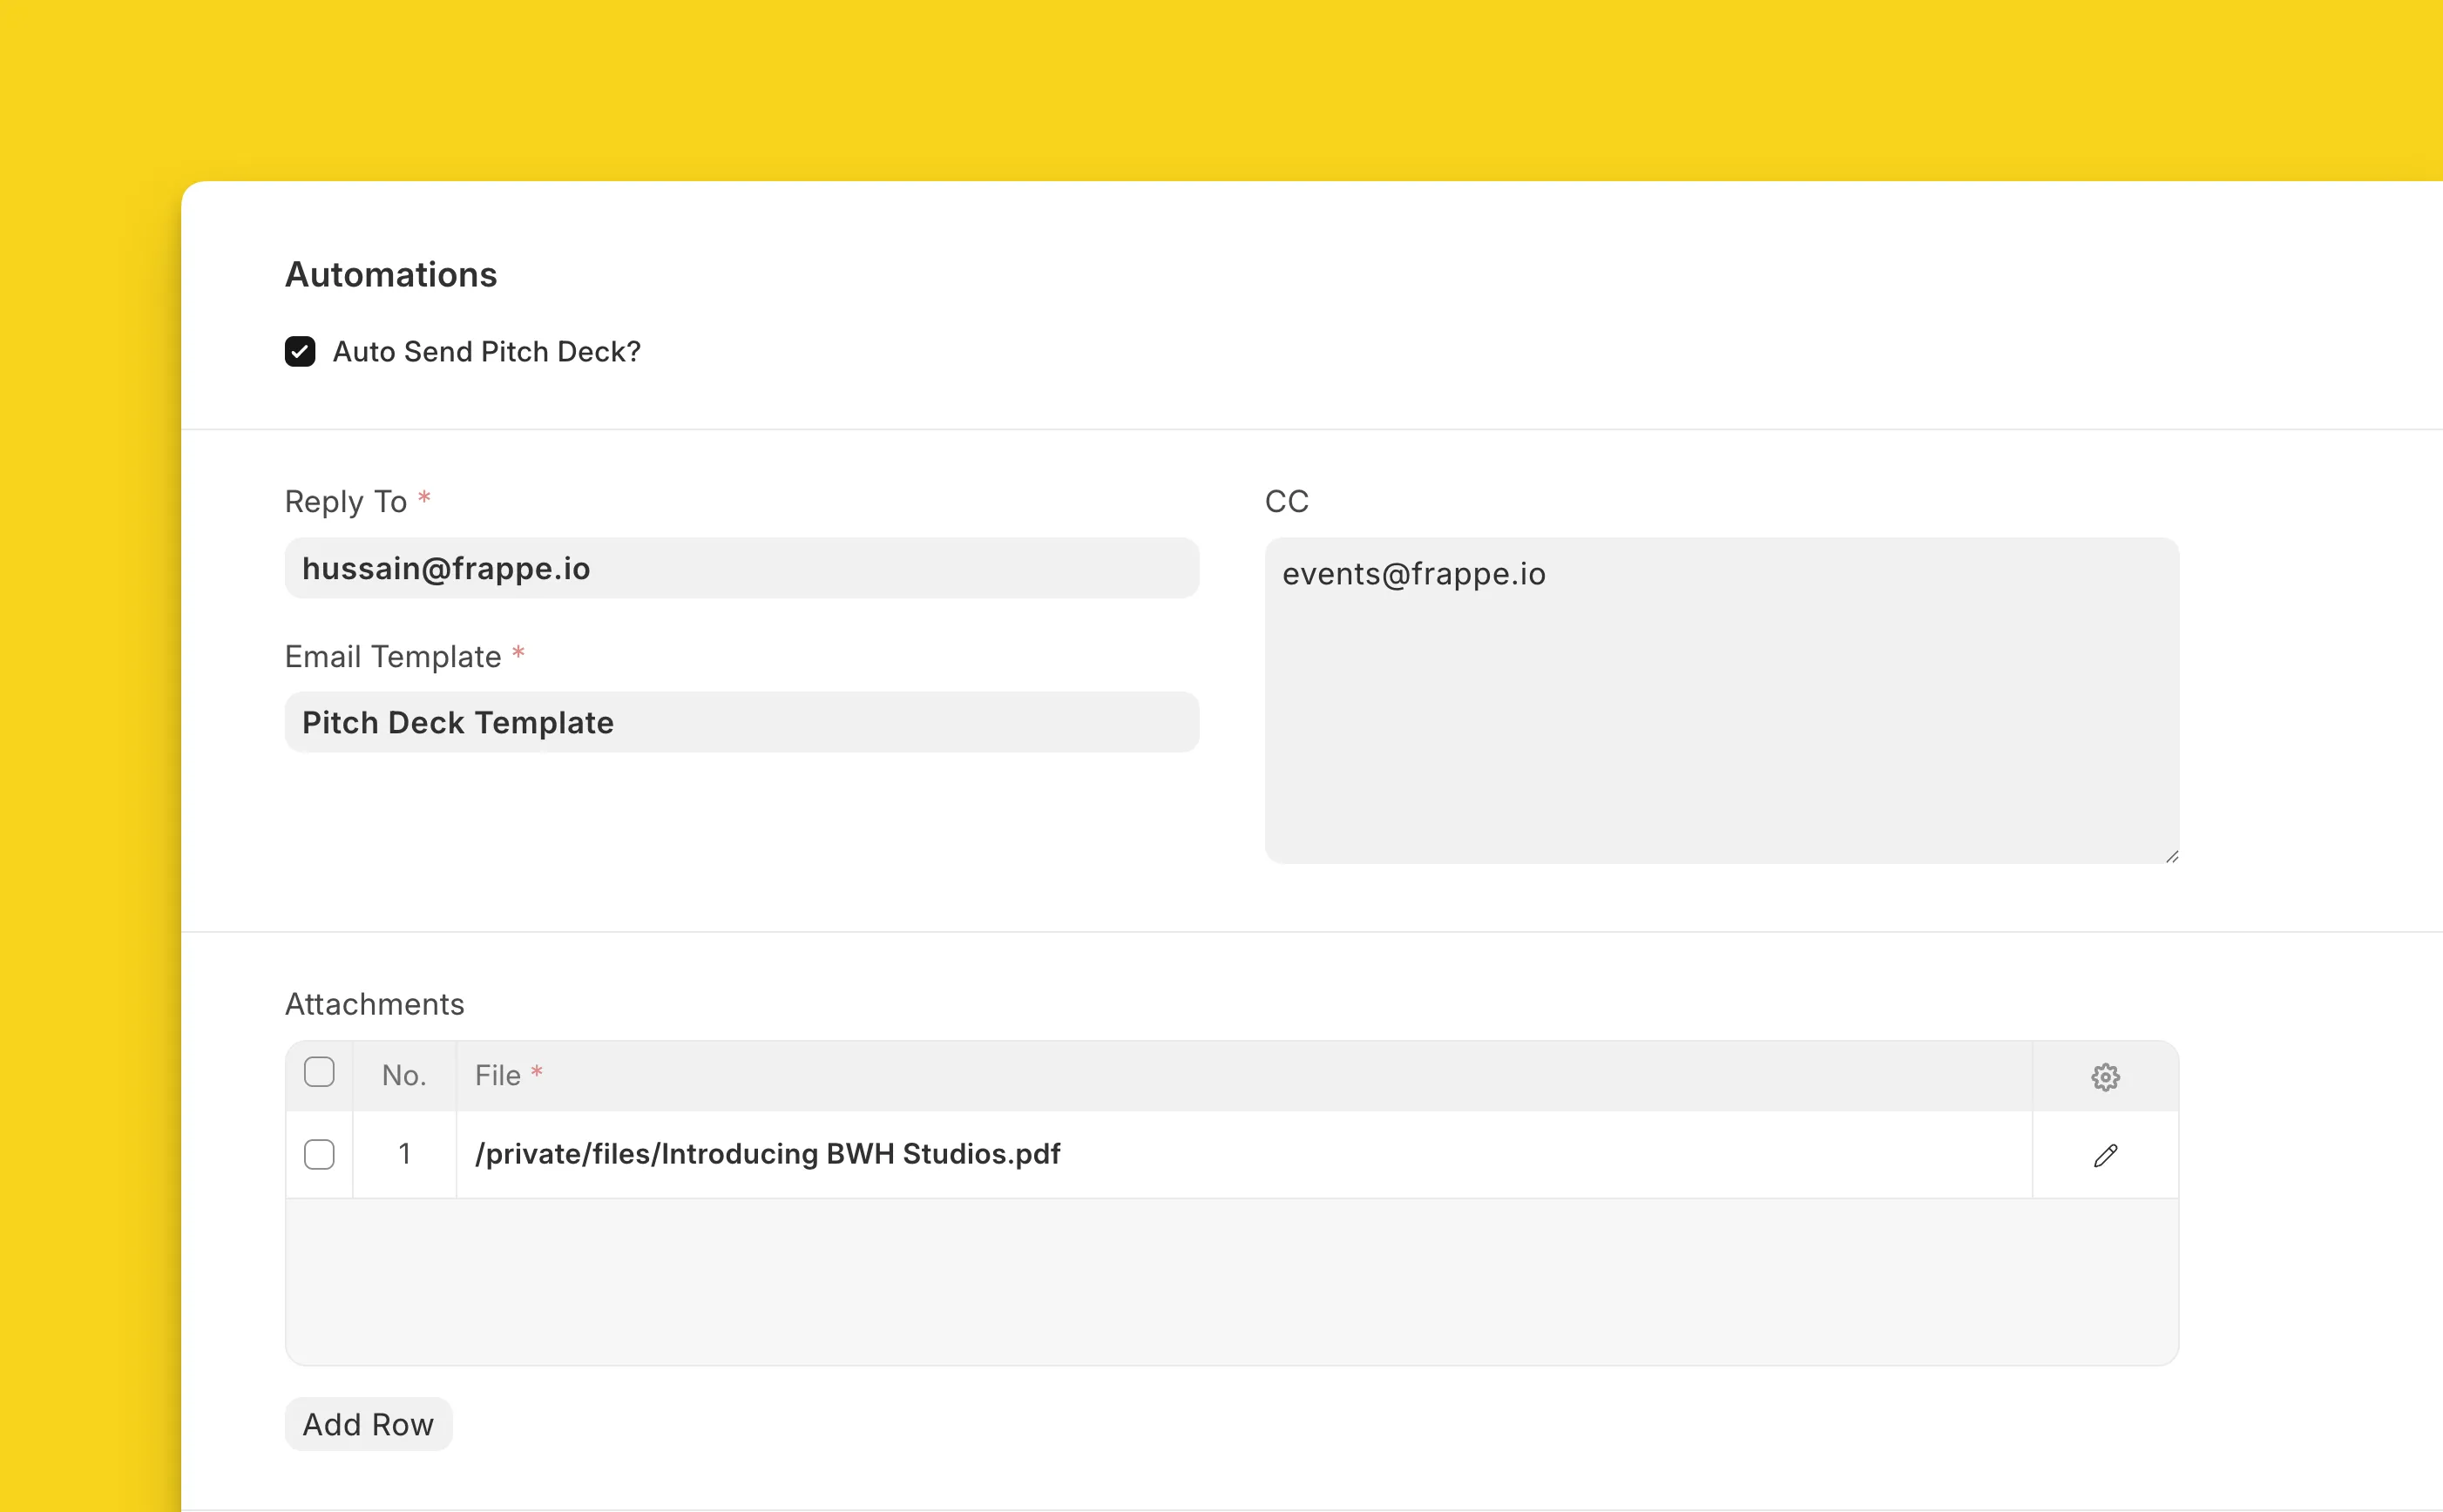Click the row number 1 cell

404,1154
